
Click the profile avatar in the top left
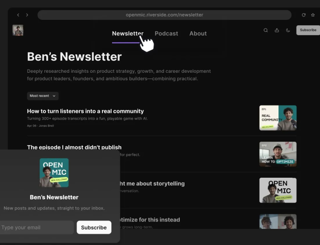click(18, 30)
